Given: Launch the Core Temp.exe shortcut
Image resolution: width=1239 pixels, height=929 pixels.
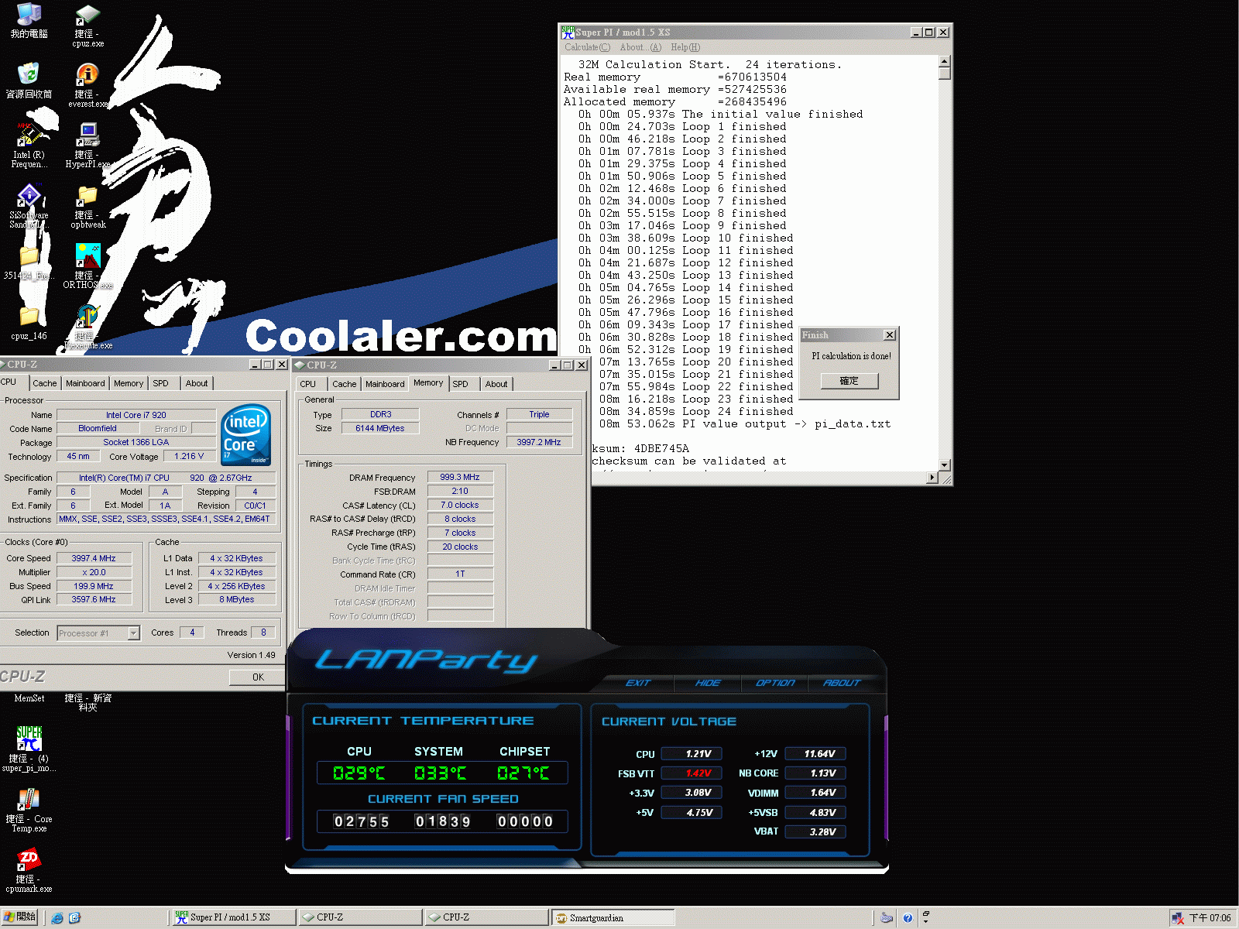Looking at the screenshot, I should coord(29,810).
